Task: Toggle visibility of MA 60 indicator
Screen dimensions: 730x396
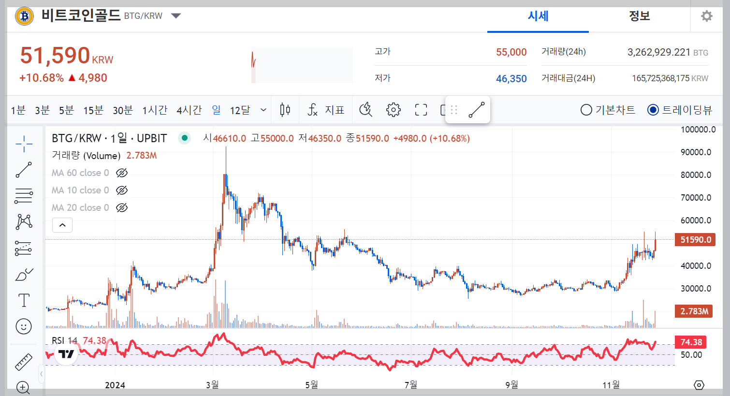Action: point(122,173)
